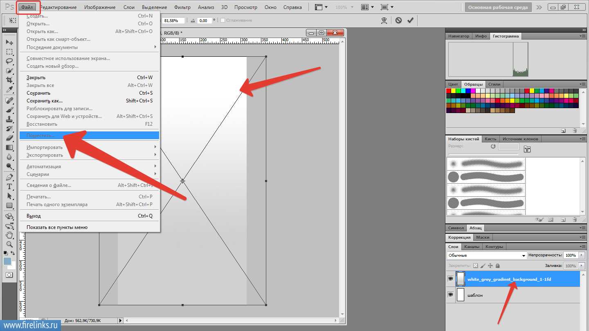Image resolution: width=589 pixels, height=331 pixels.
Task: Select the Rectangle shape tool
Action: [x=9, y=205]
